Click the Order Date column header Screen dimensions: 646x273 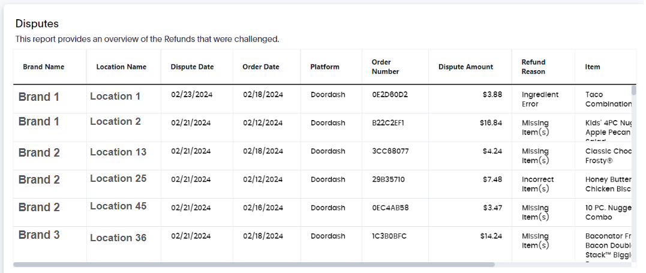pos(261,67)
